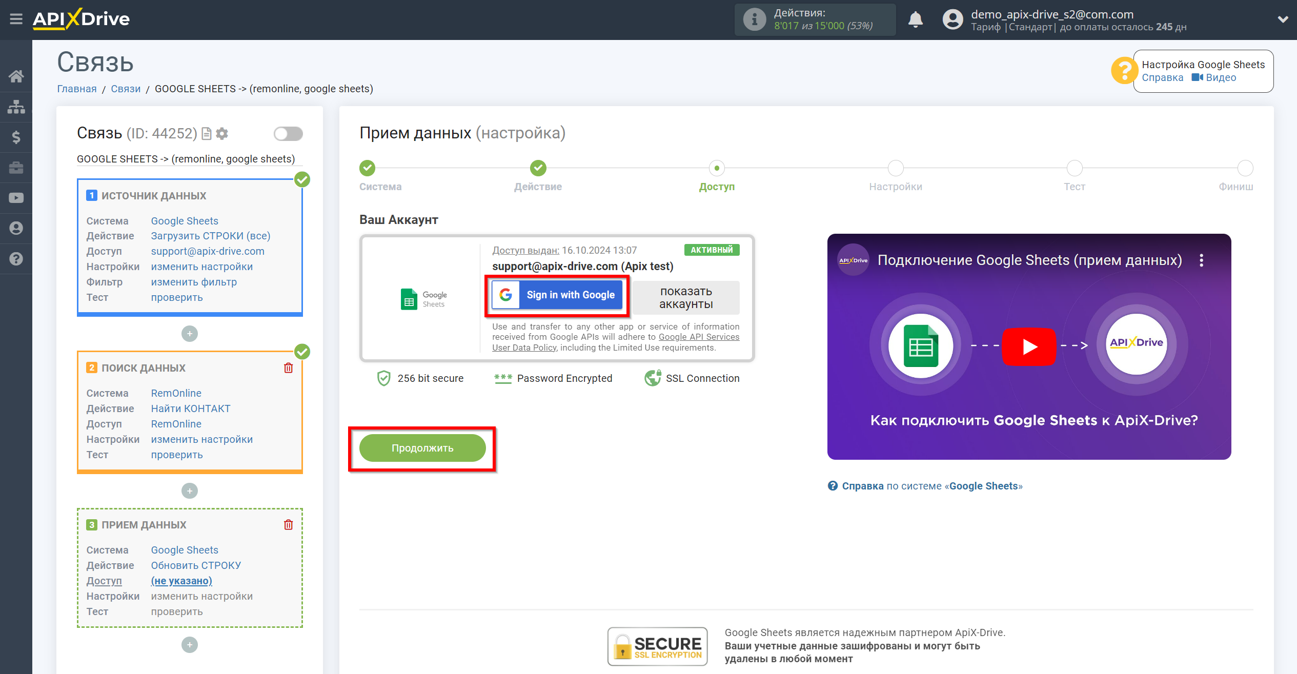Click проверить in Источник данных block
This screenshot has height=674, width=1297.
177,297
